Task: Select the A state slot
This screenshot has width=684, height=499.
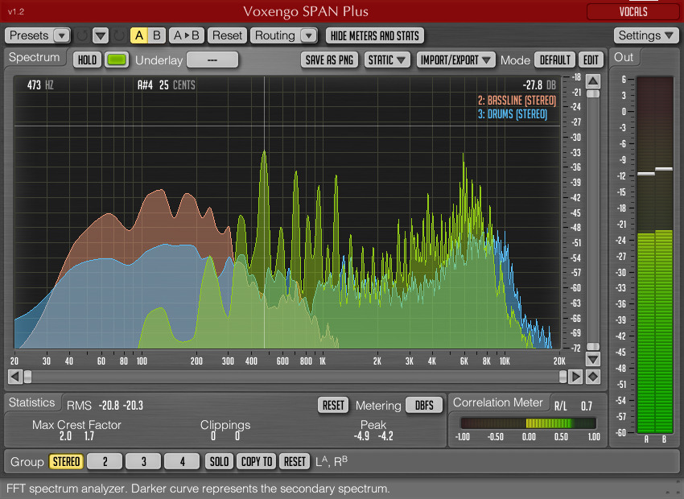Action: (x=139, y=35)
